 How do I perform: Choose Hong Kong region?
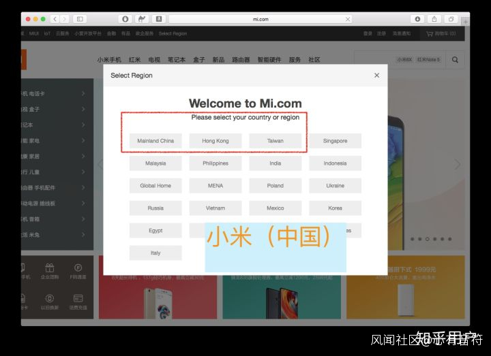(215, 141)
